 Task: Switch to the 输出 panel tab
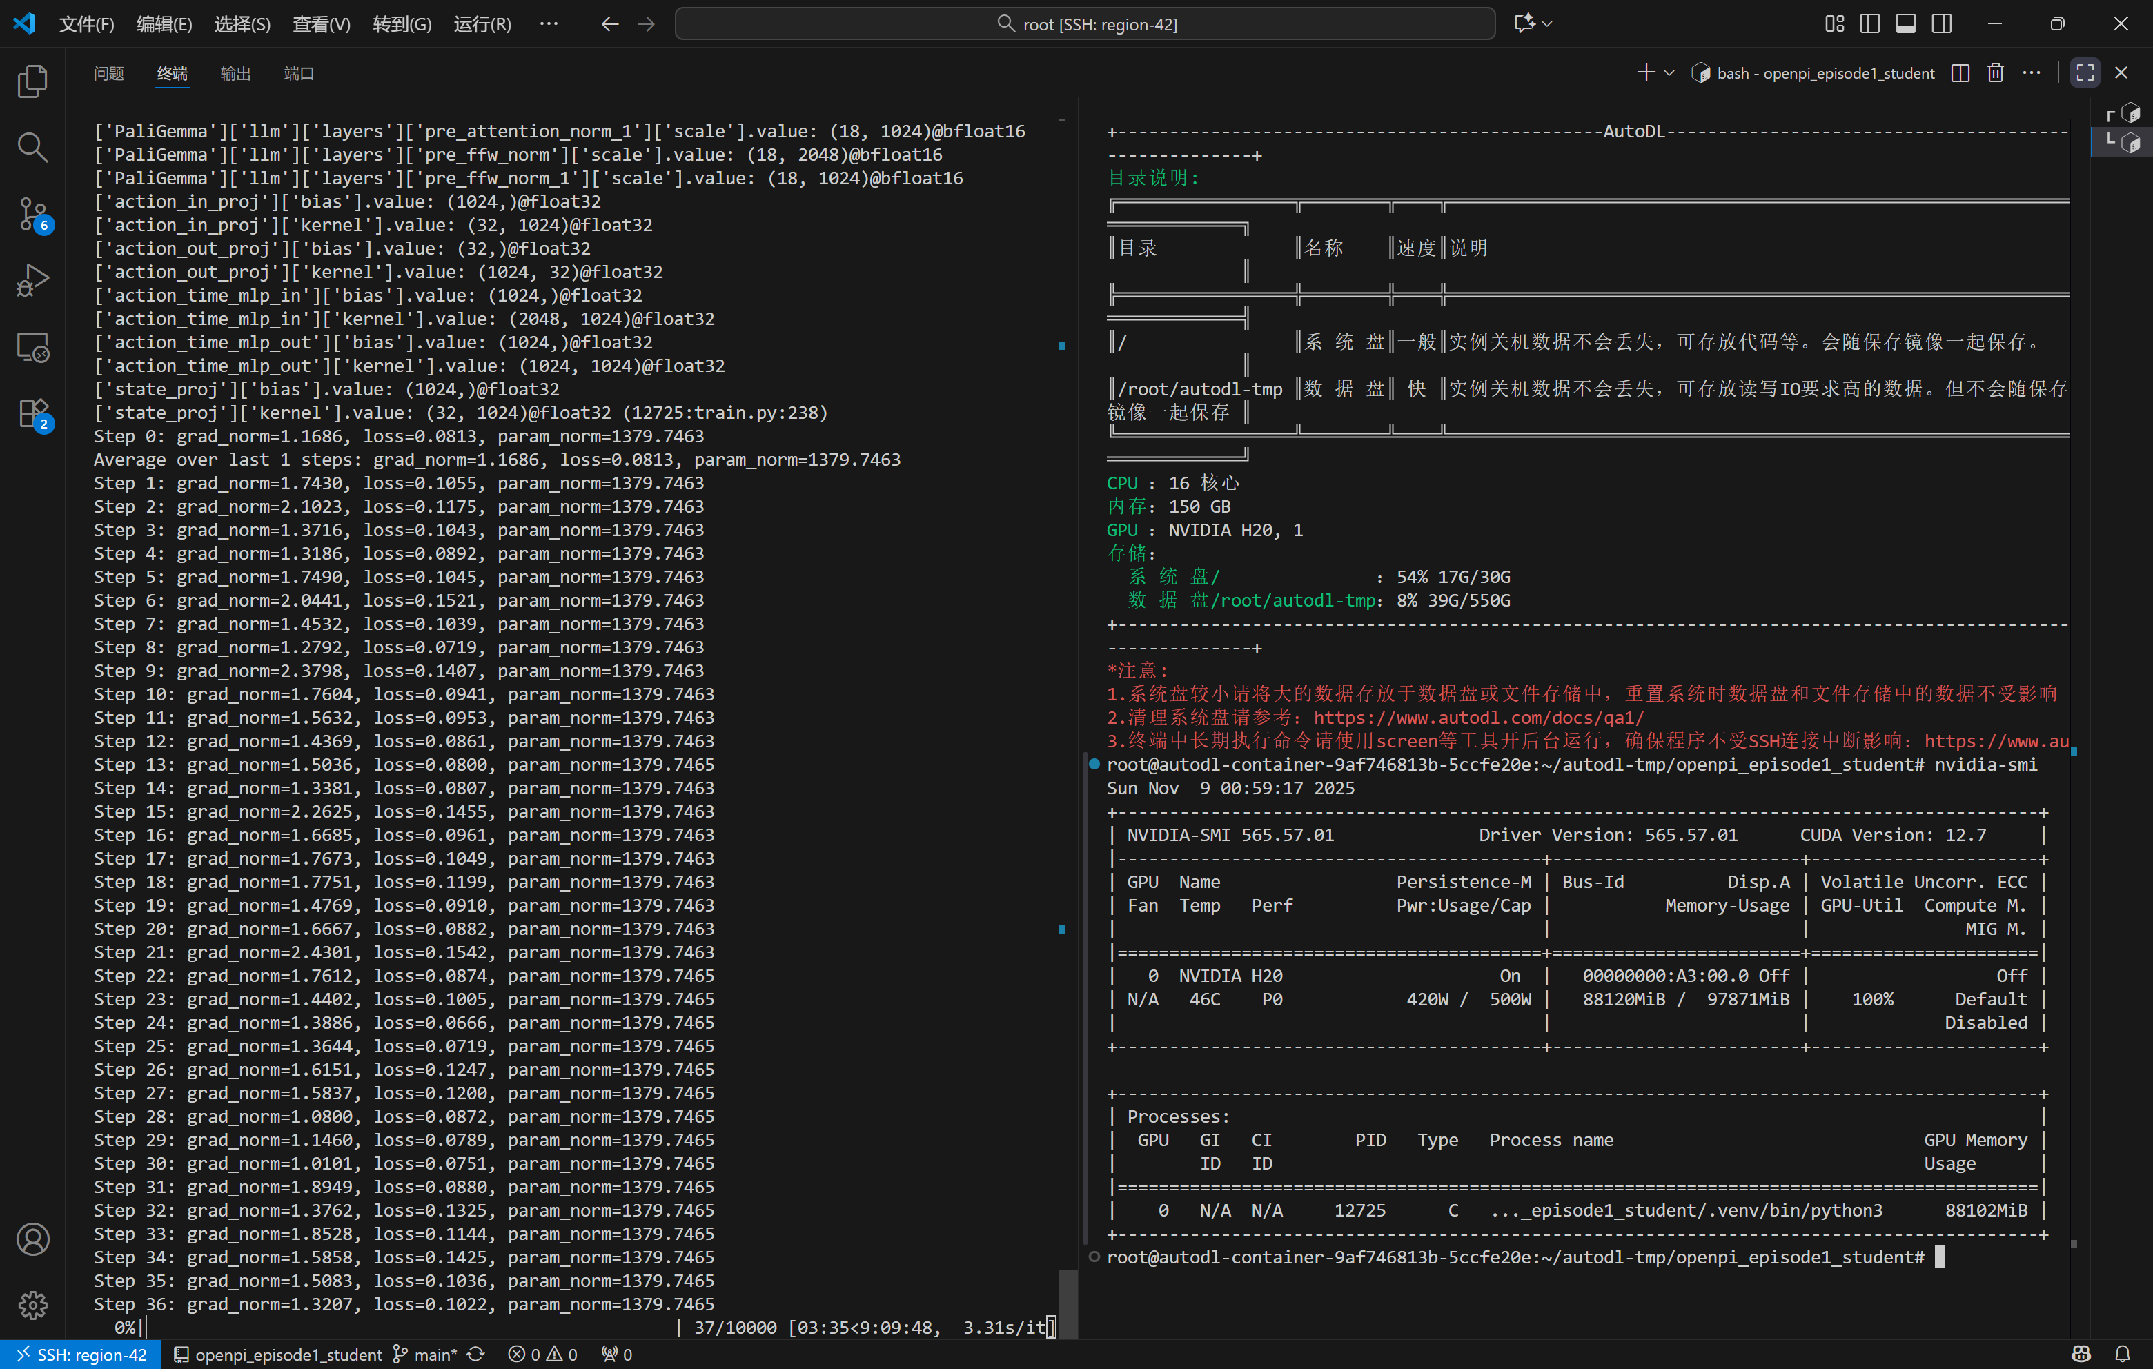[235, 73]
